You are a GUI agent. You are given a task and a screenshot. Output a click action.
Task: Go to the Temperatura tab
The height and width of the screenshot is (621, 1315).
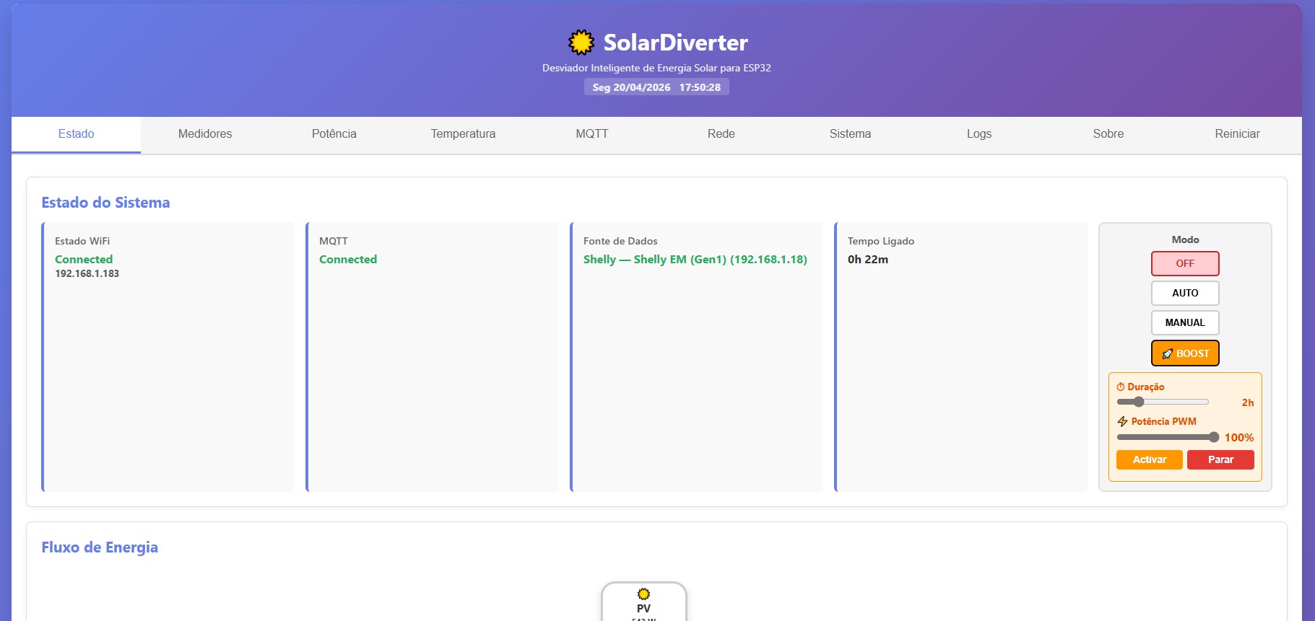[463, 134]
